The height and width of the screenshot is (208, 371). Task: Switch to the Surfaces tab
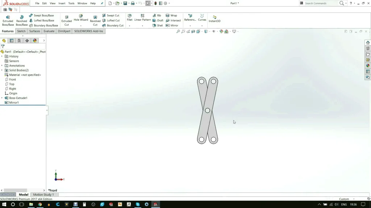click(34, 31)
